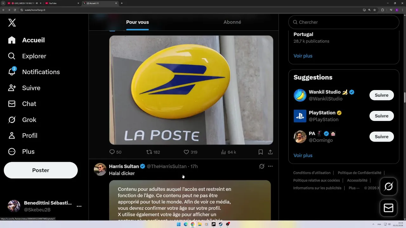
Task: Follow PlayStation
Action: click(x=382, y=116)
